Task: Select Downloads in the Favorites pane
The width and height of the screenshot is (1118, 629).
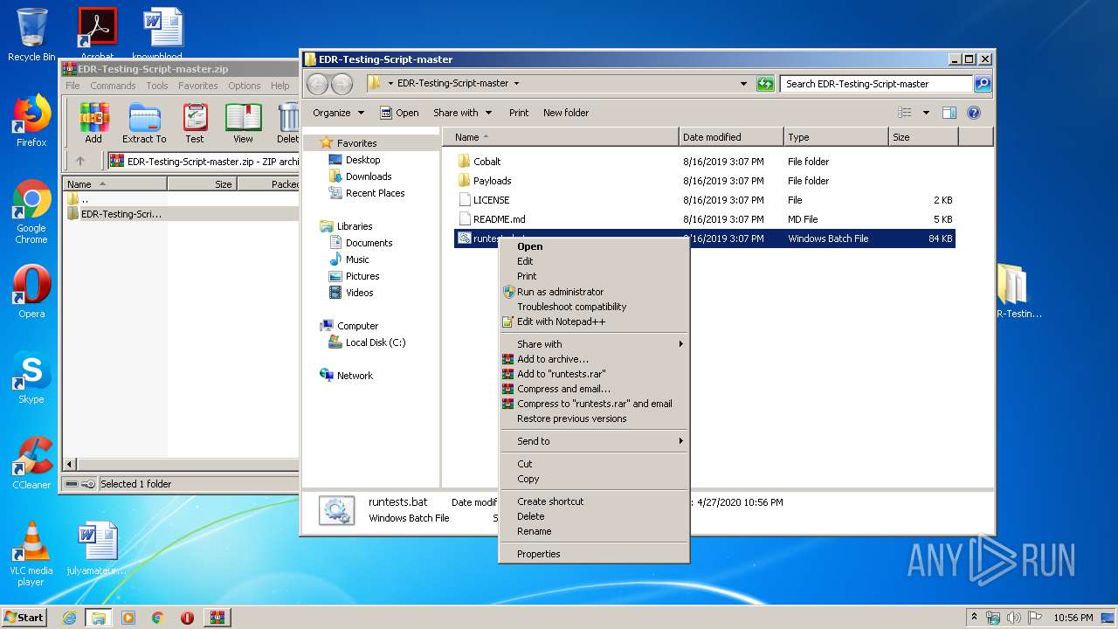Action: [368, 176]
